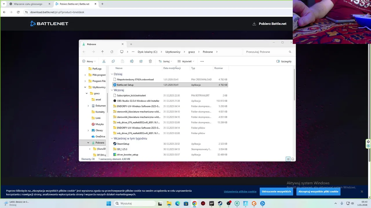Viewport: 371px width, 208px height.
Task: Expand the Dokumenty folder in the tree
Action: pos(88,106)
